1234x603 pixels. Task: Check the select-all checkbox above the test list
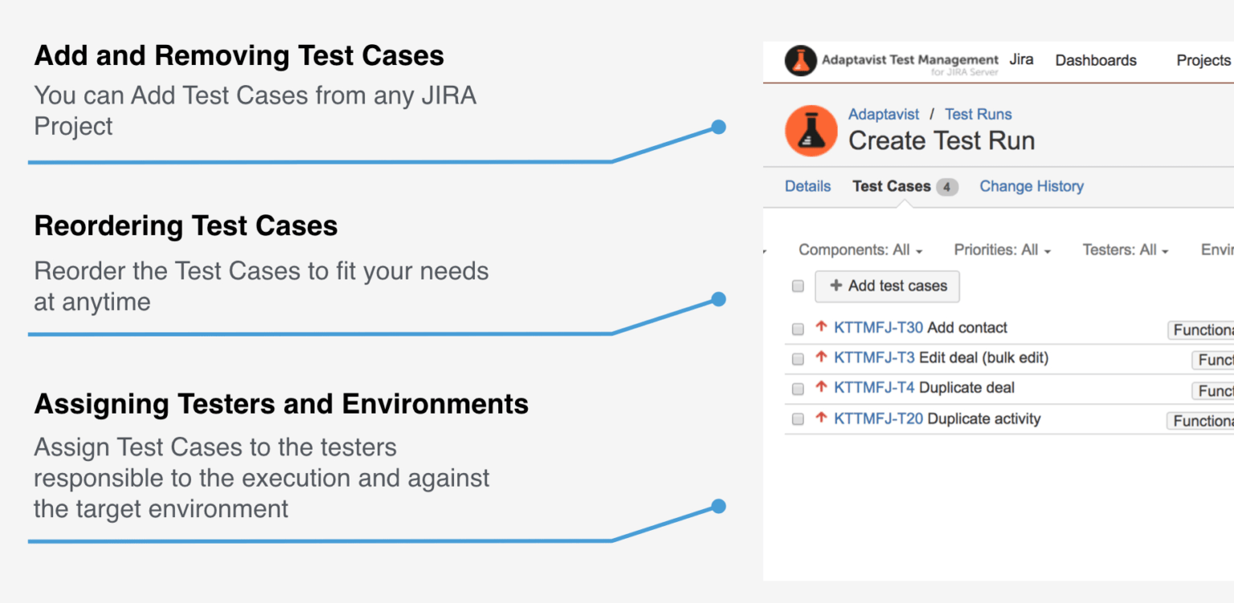[797, 286]
